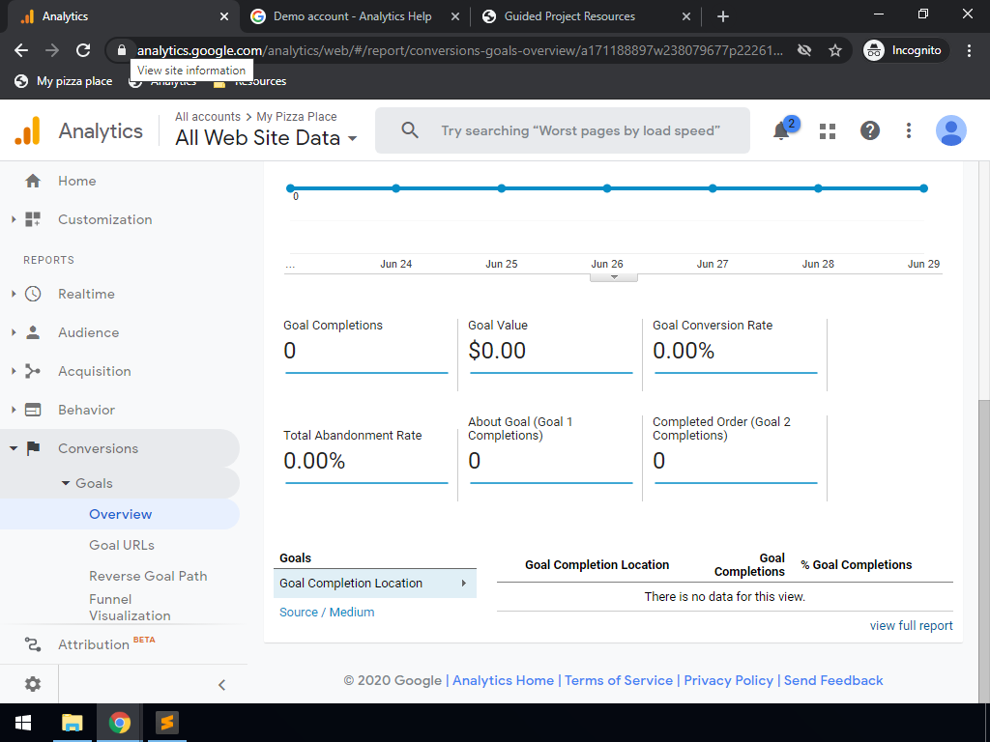Open the All Web Site Data dropdown
This screenshot has height=742, width=990.
266,138
